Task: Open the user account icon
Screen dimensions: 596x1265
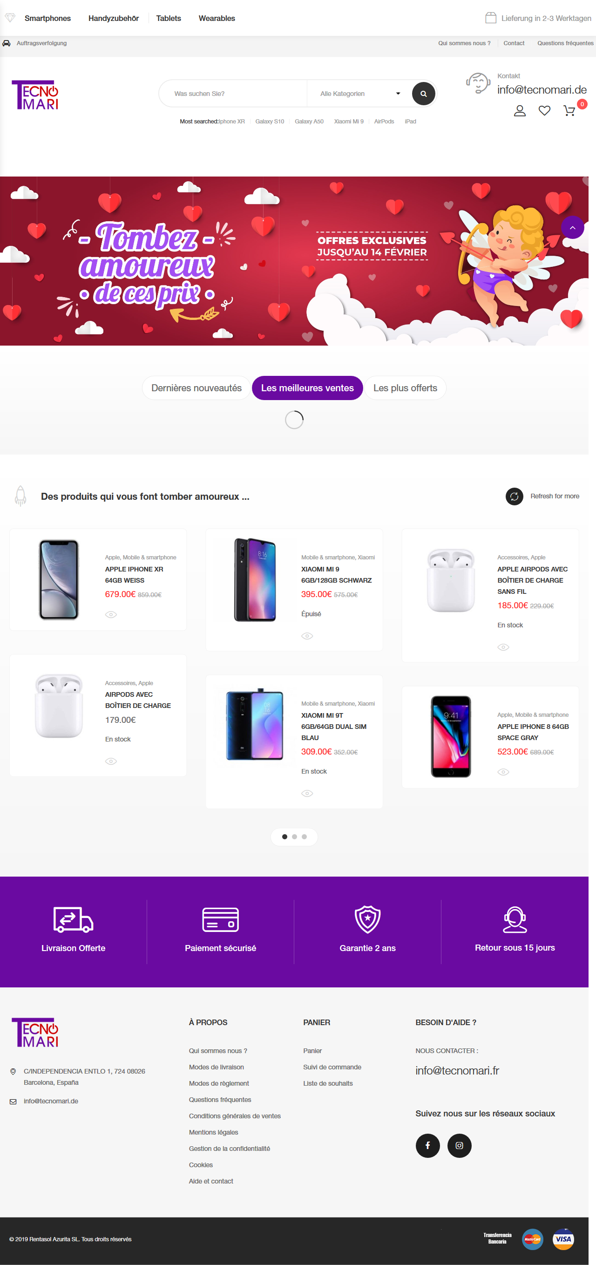Action: pos(520,111)
